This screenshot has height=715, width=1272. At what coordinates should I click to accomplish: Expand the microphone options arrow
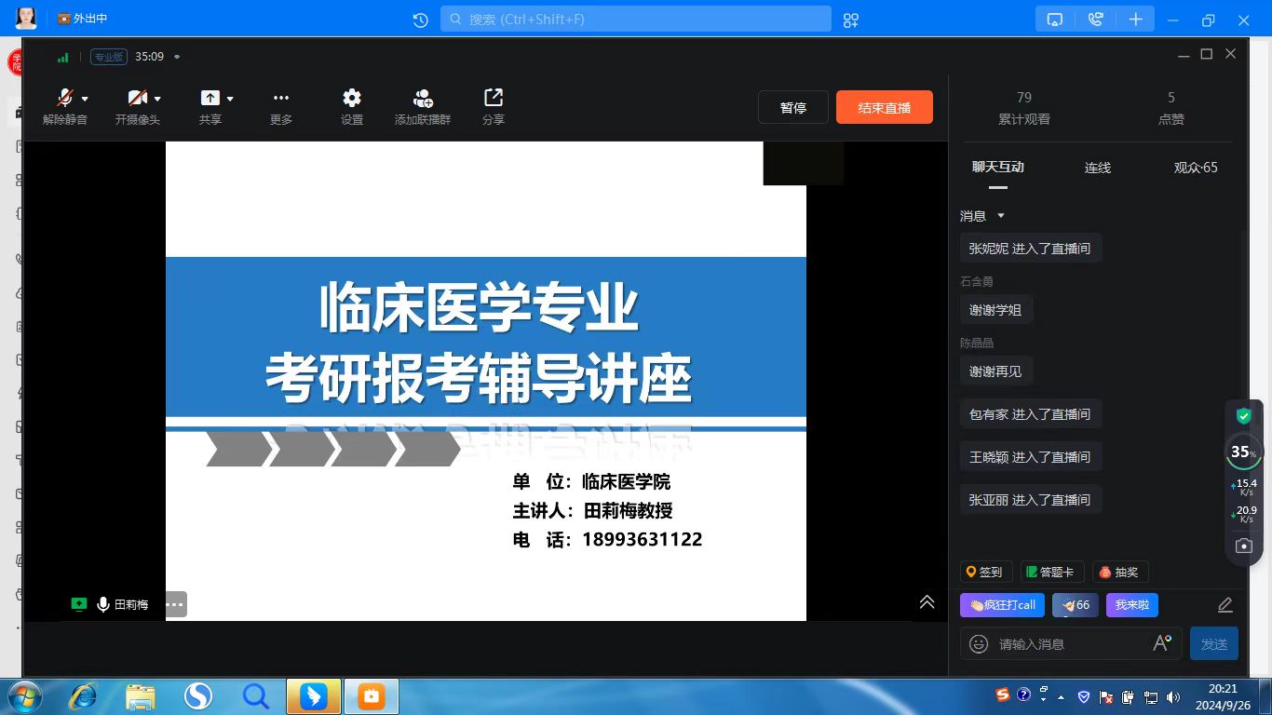[85, 99]
